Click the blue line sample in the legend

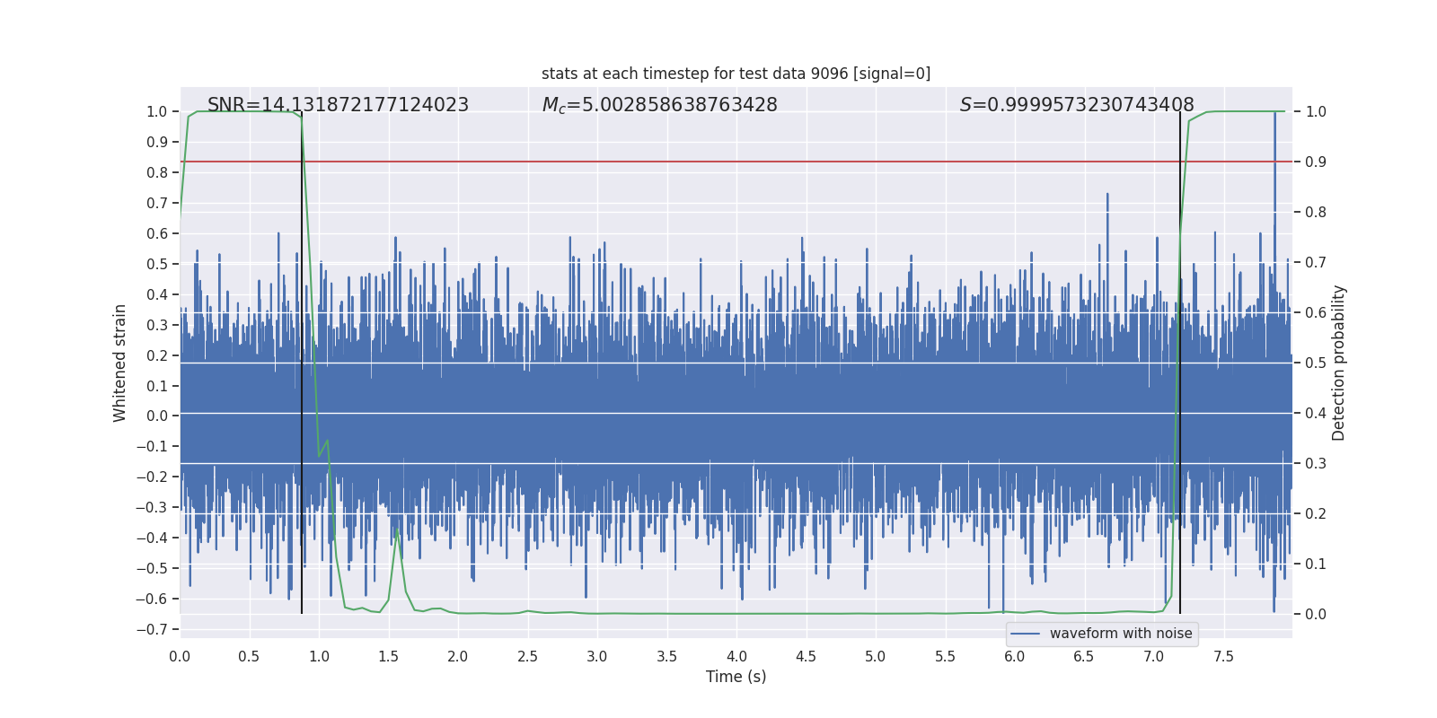pyautogui.click(x=1026, y=634)
